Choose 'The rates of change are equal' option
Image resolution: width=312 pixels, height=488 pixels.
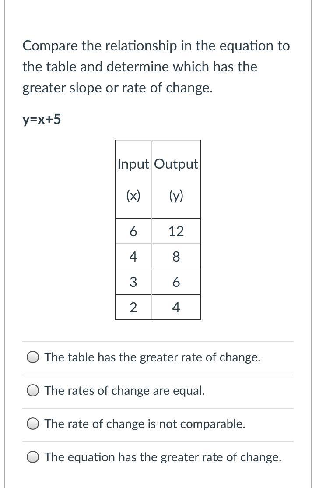33,391
